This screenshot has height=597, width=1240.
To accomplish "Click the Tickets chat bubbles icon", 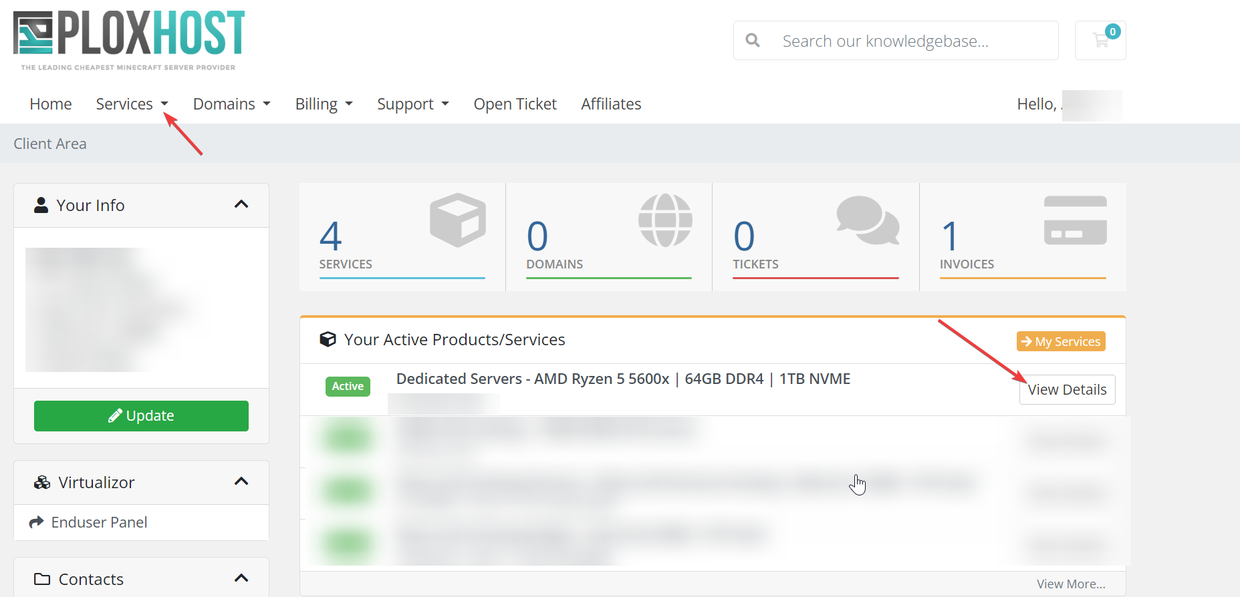I will tap(868, 220).
